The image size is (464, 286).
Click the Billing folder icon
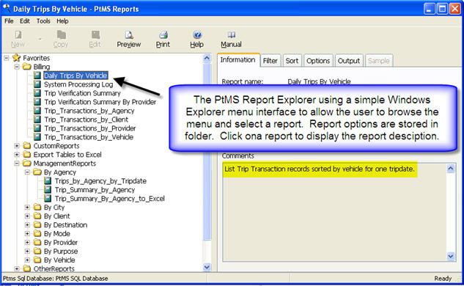tap(27, 66)
